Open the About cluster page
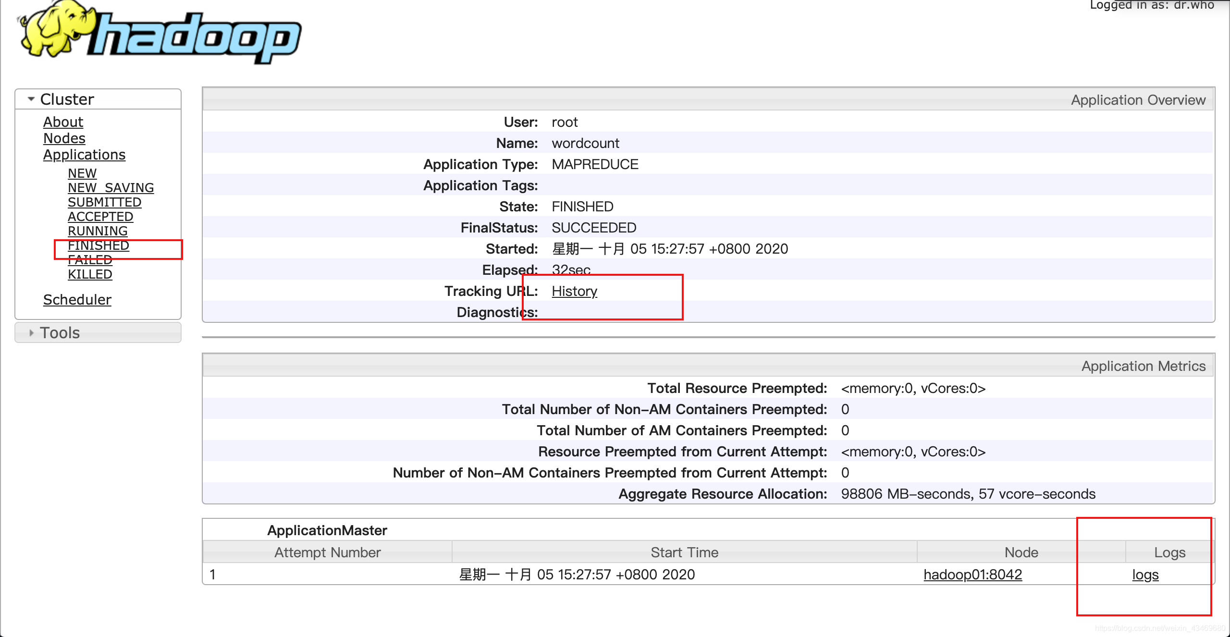The height and width of the screenshot is (637, 1230). (x=63, y=122)
